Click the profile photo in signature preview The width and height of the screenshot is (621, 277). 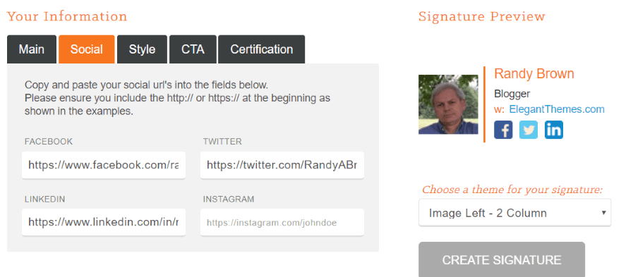click(x=448, y=104)
